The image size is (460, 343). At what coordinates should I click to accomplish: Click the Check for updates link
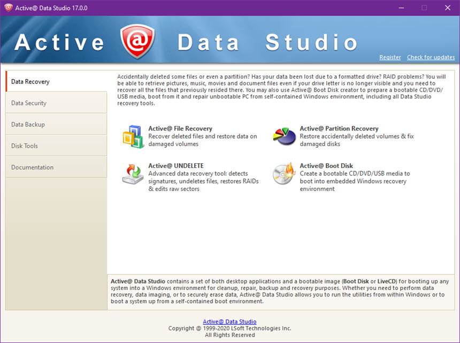(x=431, y=57)
